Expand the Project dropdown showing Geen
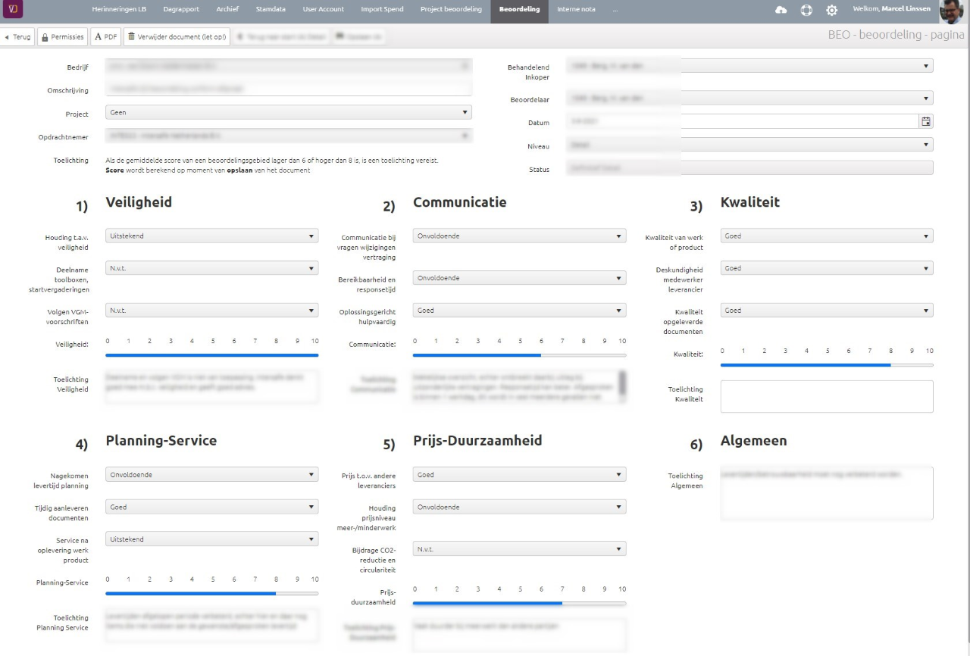The height and width of the screenshot is (656, 970). (288, 112)
